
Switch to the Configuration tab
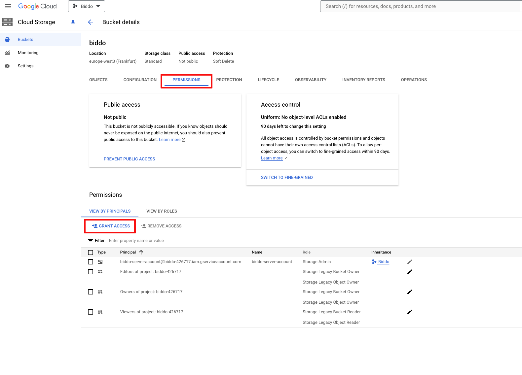[x=140, y=80]
